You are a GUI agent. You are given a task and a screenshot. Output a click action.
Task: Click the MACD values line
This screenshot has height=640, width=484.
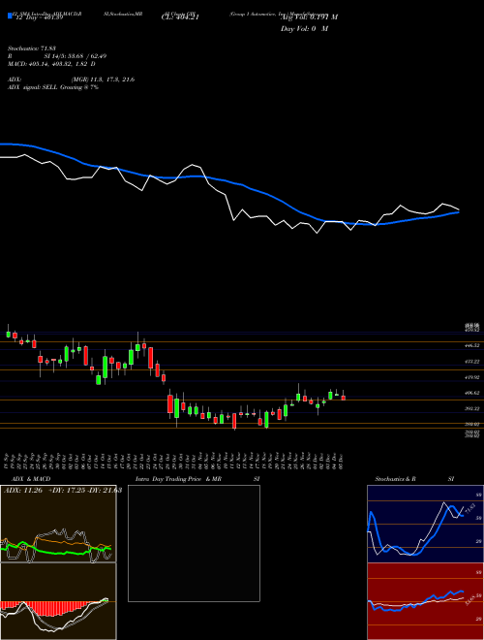tap(51, 64)
